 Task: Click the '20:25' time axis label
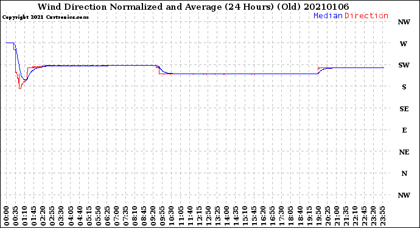327,216
